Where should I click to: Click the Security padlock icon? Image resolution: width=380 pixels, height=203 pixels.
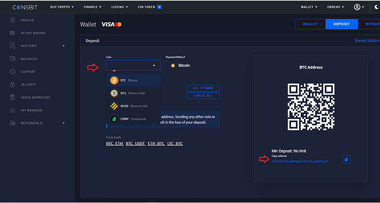coord(12,84)
